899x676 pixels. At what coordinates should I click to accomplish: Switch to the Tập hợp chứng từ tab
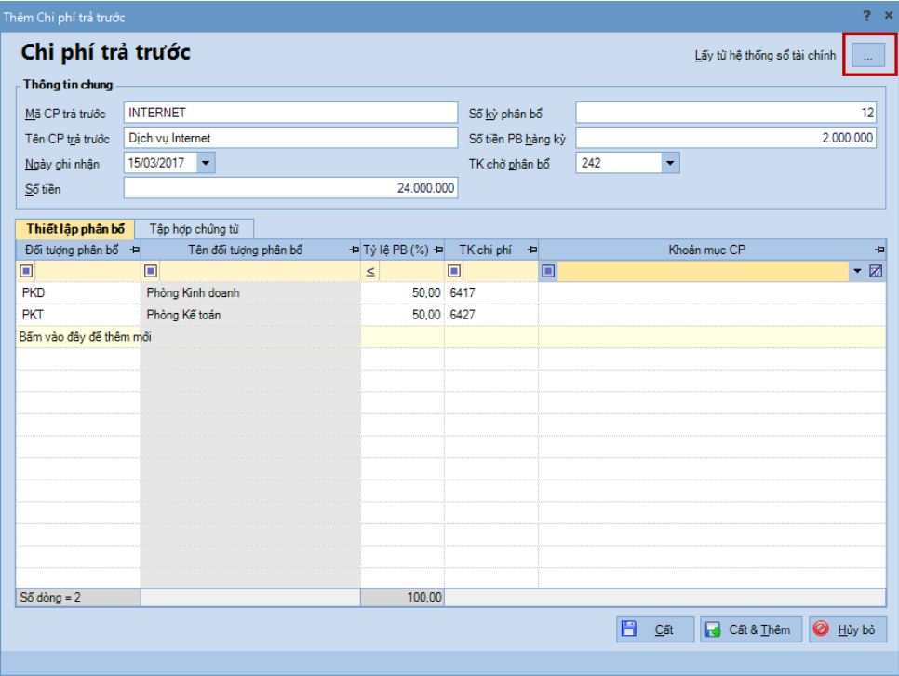tap(194, 229)
